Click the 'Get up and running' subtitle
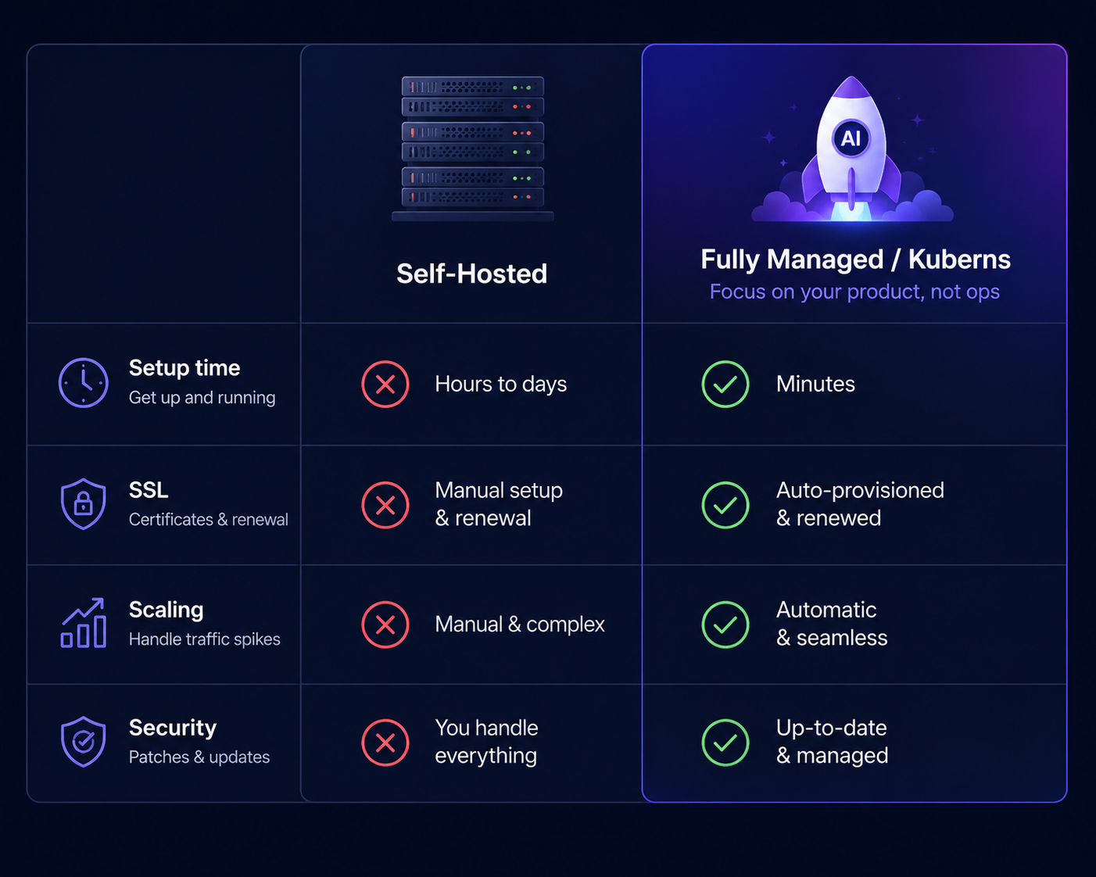1096x877 pixels. coord(202,398)
